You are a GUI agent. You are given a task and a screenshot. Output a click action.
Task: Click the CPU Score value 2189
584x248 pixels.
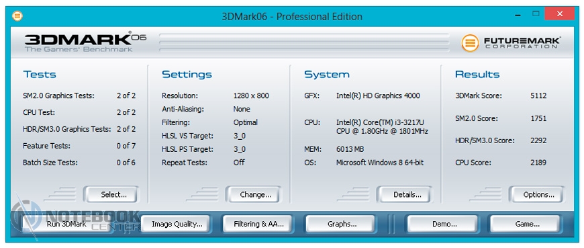tap(538, 163)
